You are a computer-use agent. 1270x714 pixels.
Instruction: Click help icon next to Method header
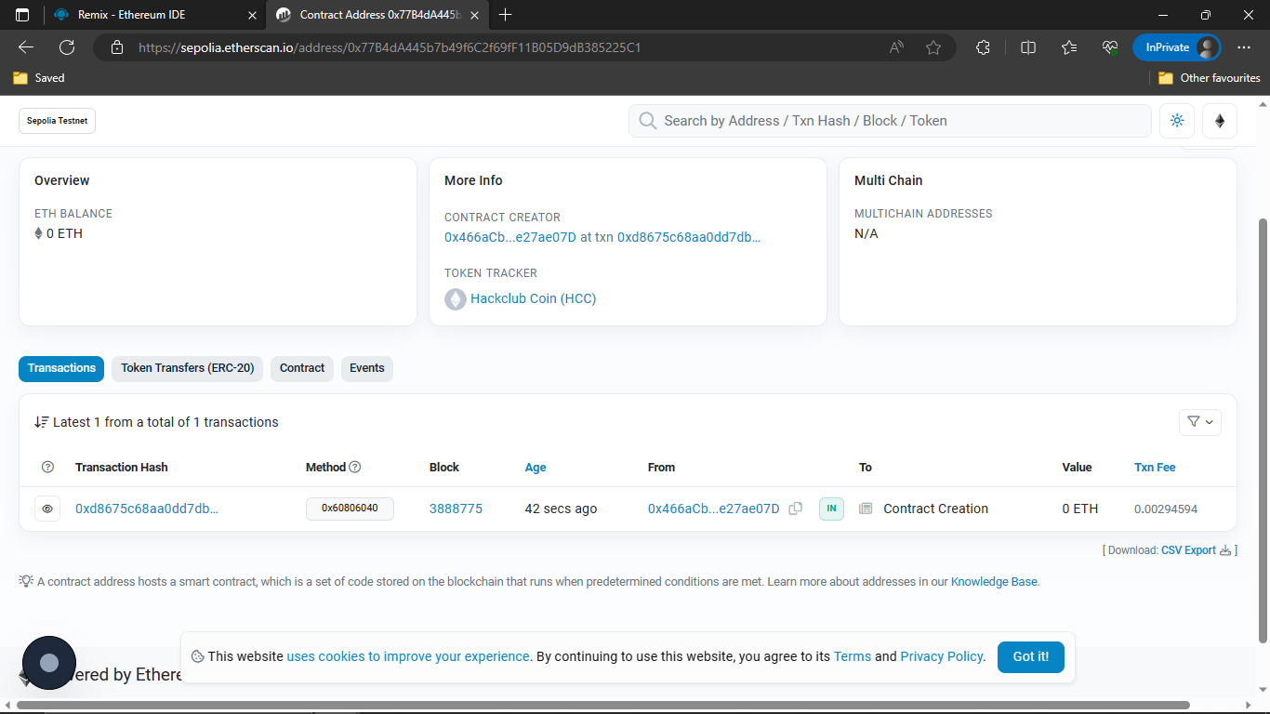[354, 468]
